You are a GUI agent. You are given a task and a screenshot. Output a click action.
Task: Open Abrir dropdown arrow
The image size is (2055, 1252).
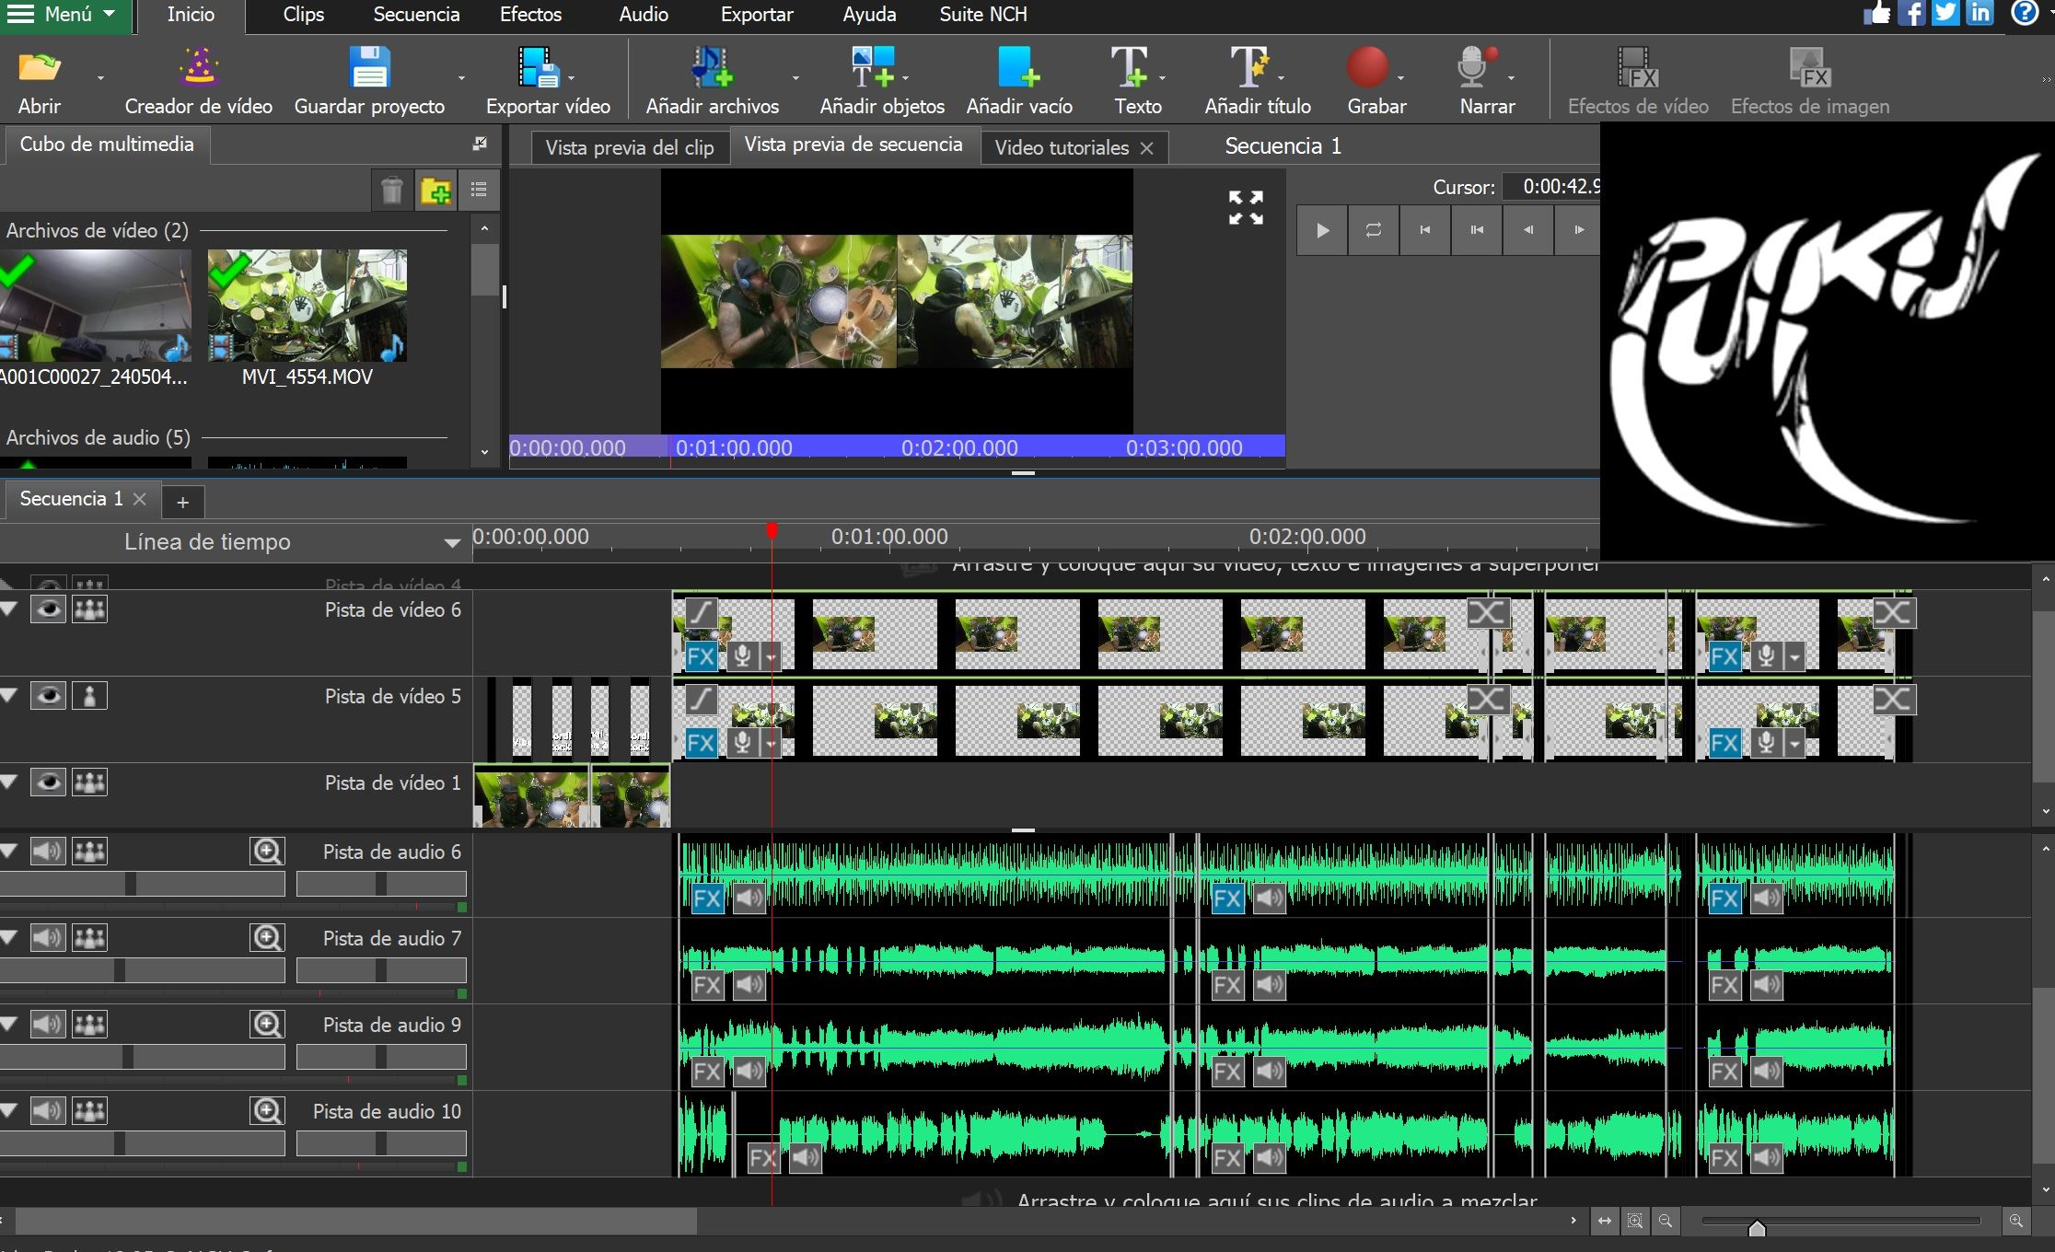point(100,78)
